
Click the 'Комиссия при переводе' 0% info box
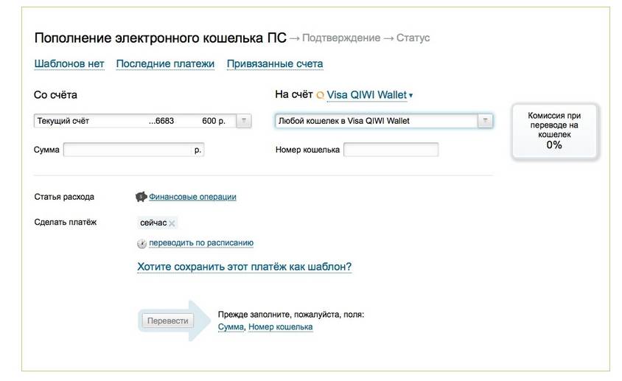pyautogui.click(x=554, y=131)
